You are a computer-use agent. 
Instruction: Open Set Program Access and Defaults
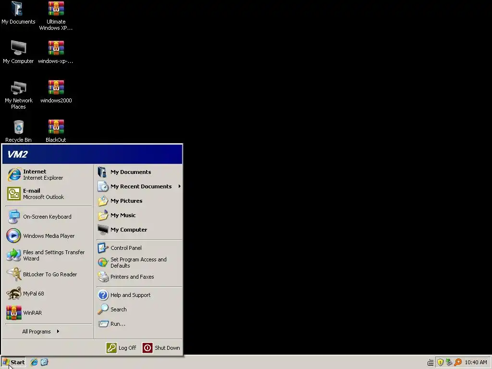point(139,263)
